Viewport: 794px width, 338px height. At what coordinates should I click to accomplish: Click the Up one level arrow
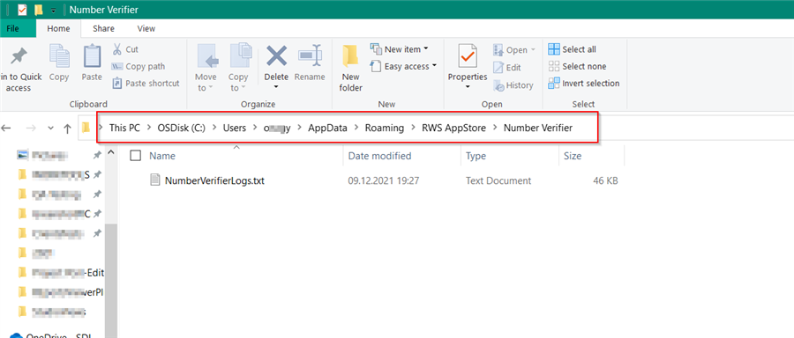(x=67, y=129)
